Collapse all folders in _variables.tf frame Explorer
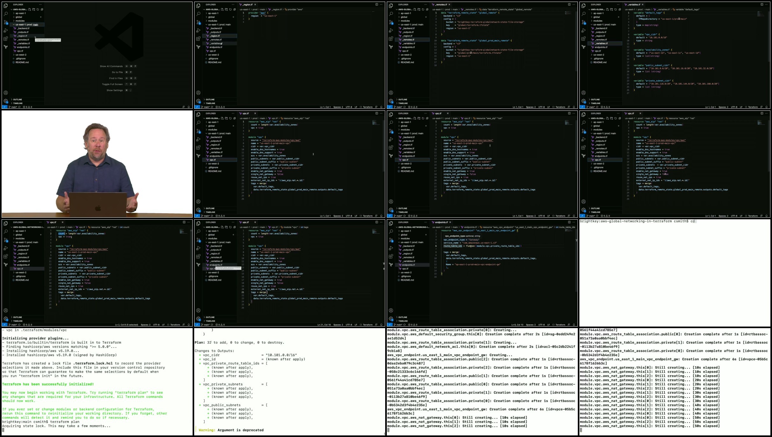The height and width of the screenshot is (437, 772). (620, 9)
